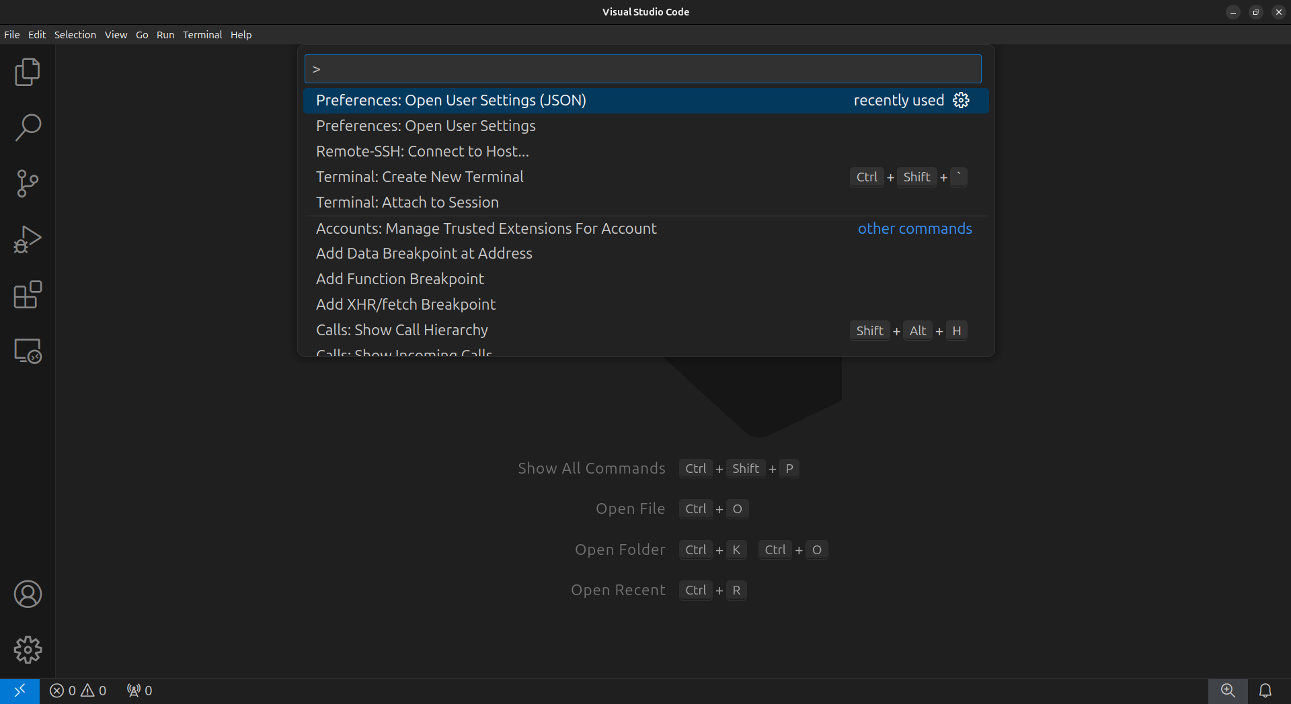1291x704 pixels.
Task: Choose Add Function Breakpoint command
Action: click(400, 279)
